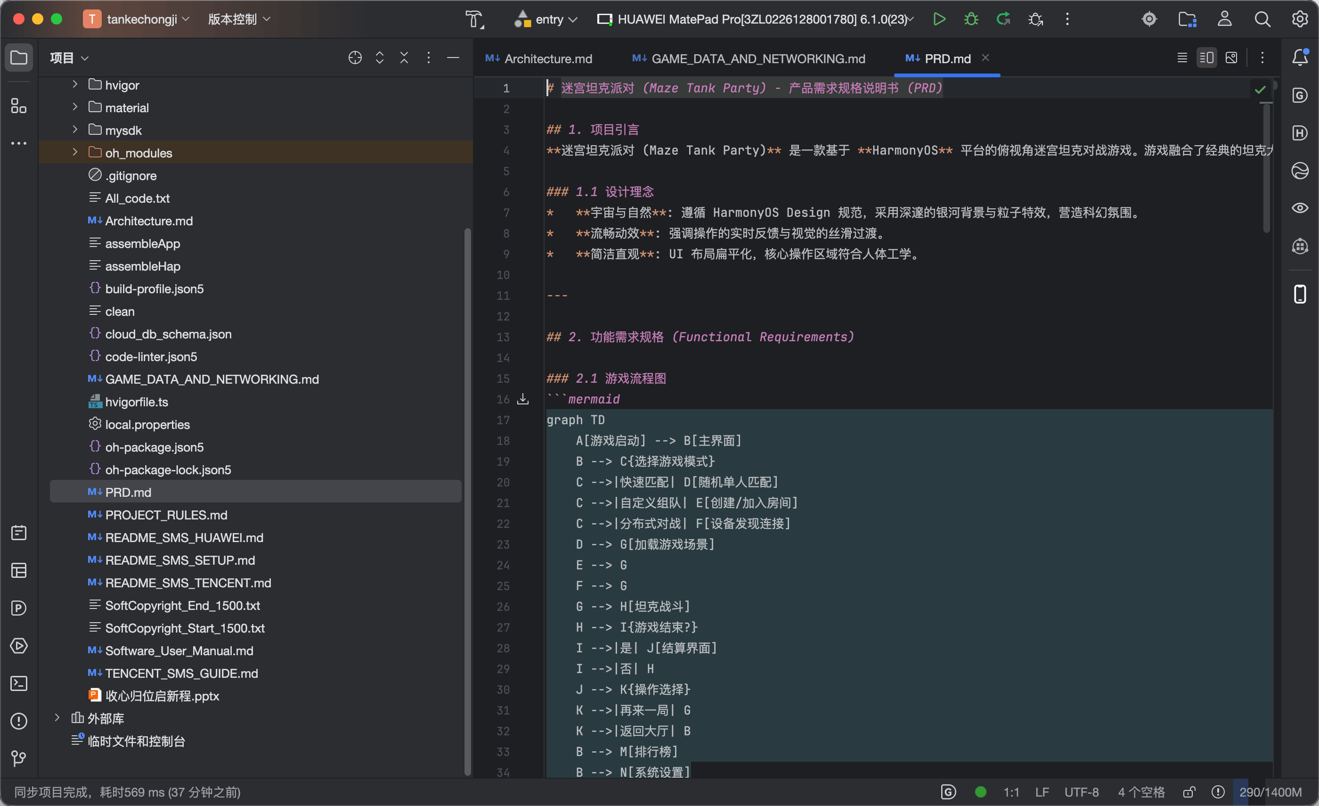Open the terminal tool window

(19, 683)
